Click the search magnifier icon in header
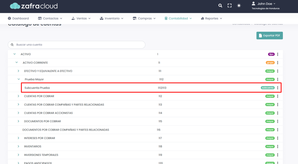This screenshot has width=298, height=164. point(220,5)
